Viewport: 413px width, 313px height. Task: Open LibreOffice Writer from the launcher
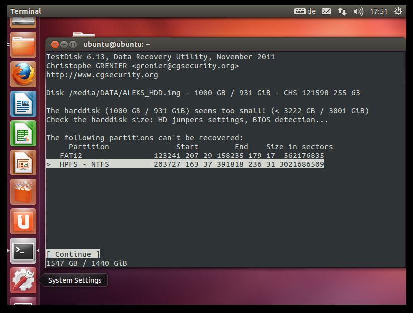pos(23,104)
